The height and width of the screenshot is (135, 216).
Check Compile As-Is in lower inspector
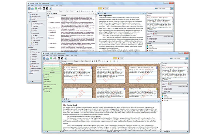coord(163,92)
